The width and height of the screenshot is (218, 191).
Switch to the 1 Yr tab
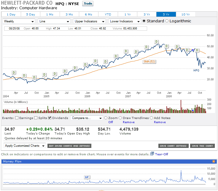point(128,14)
